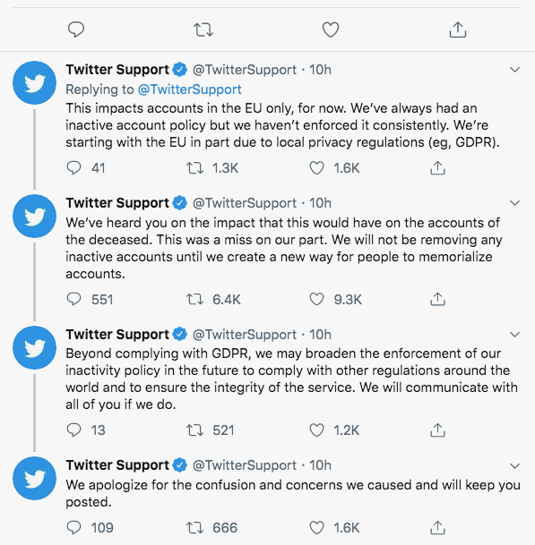Retweet the deceased accounts tweet with 6.4K

(194, 299)
